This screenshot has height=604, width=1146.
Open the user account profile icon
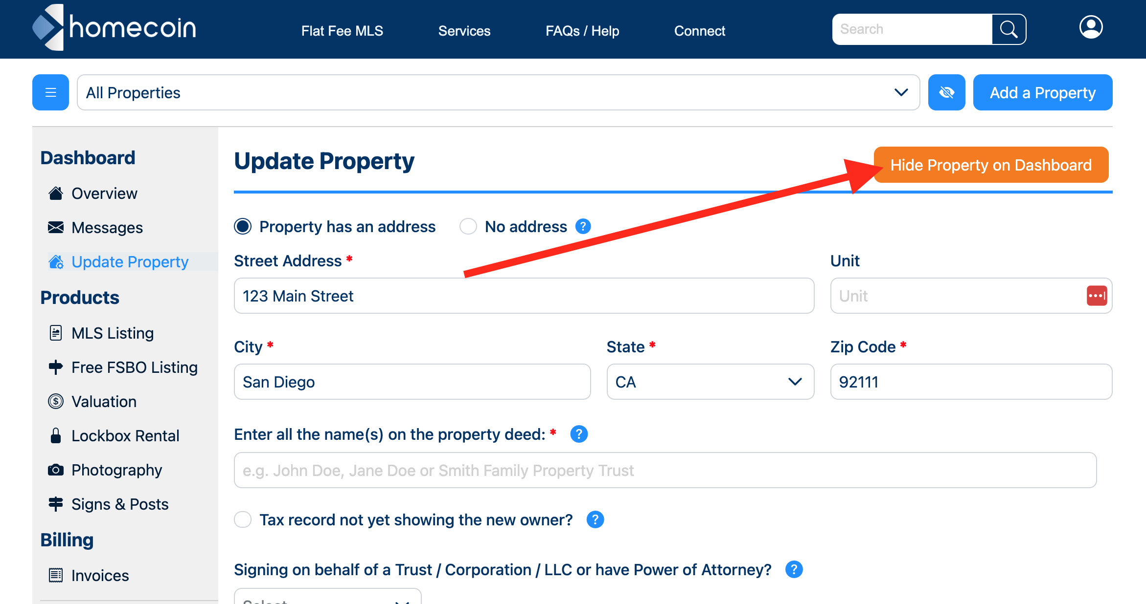[x=1091, y=27]
